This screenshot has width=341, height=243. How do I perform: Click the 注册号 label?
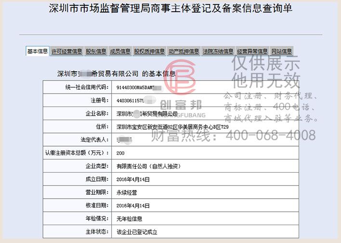coord(99,100)
